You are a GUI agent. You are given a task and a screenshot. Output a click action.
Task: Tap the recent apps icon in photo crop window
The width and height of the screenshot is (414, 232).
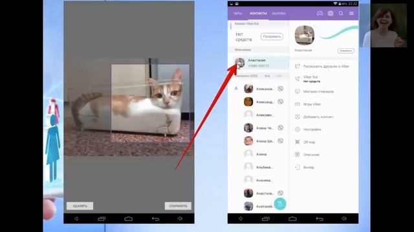[x=102, y=218]
